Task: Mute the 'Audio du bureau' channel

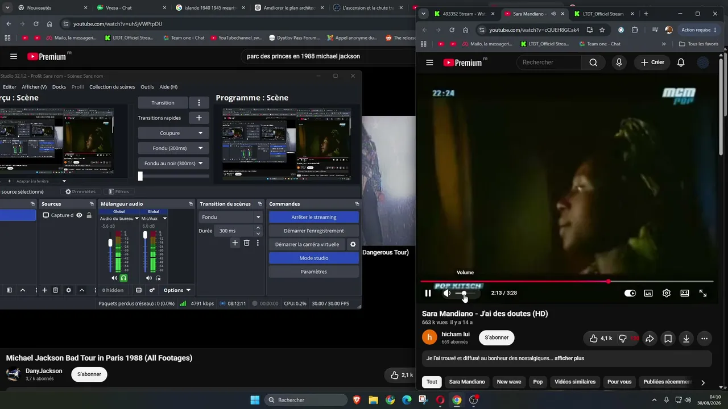Action: pos(115,278)
